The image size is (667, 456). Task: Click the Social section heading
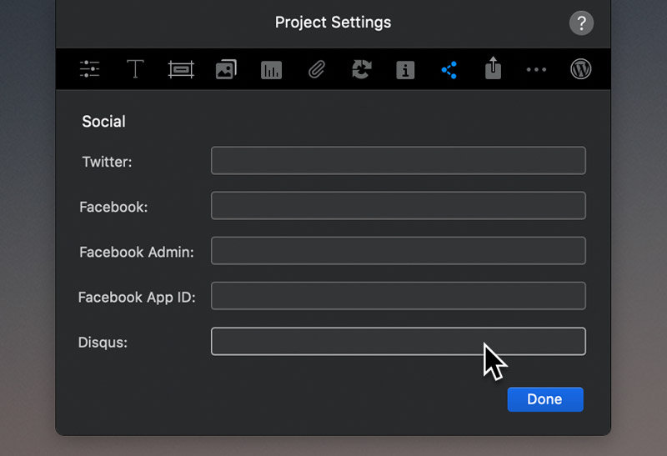point(103,122)
